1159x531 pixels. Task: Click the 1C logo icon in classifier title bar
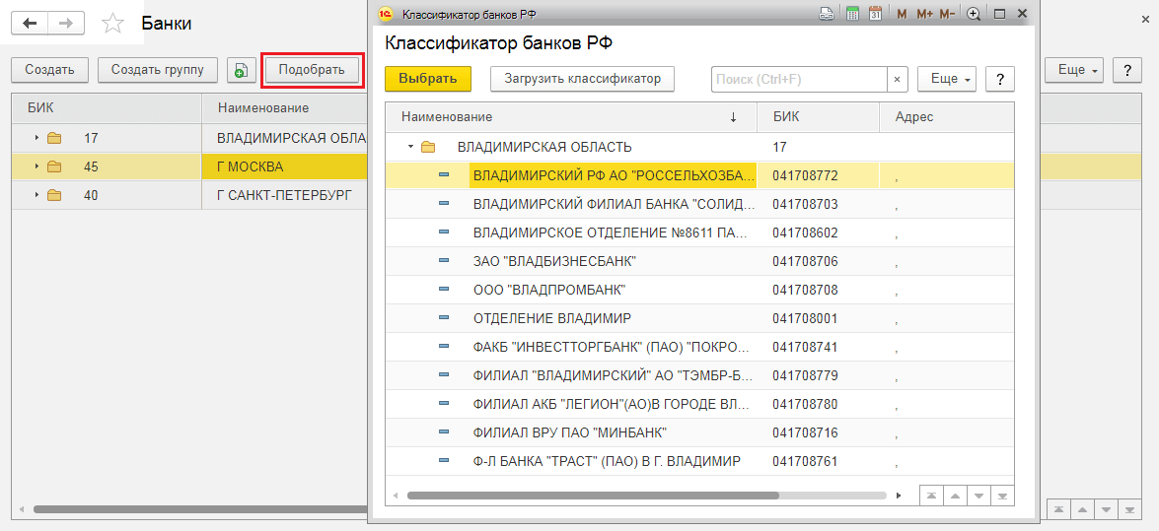click(385, 13)
